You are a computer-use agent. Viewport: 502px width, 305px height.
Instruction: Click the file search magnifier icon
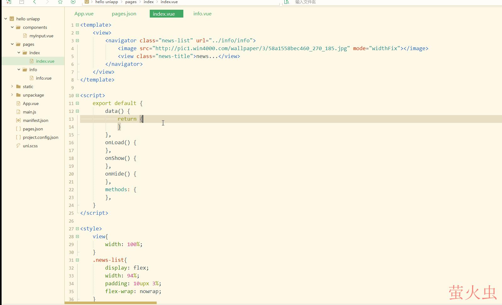point(286,2)
